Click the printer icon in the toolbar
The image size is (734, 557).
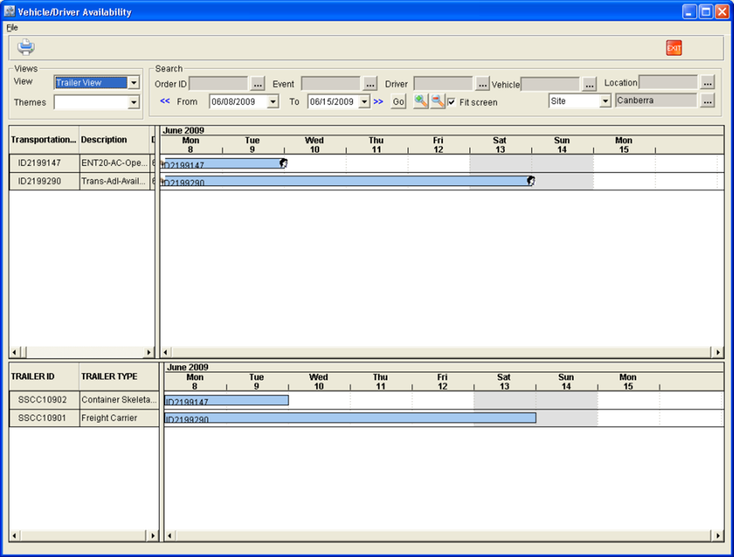(26, 48)
